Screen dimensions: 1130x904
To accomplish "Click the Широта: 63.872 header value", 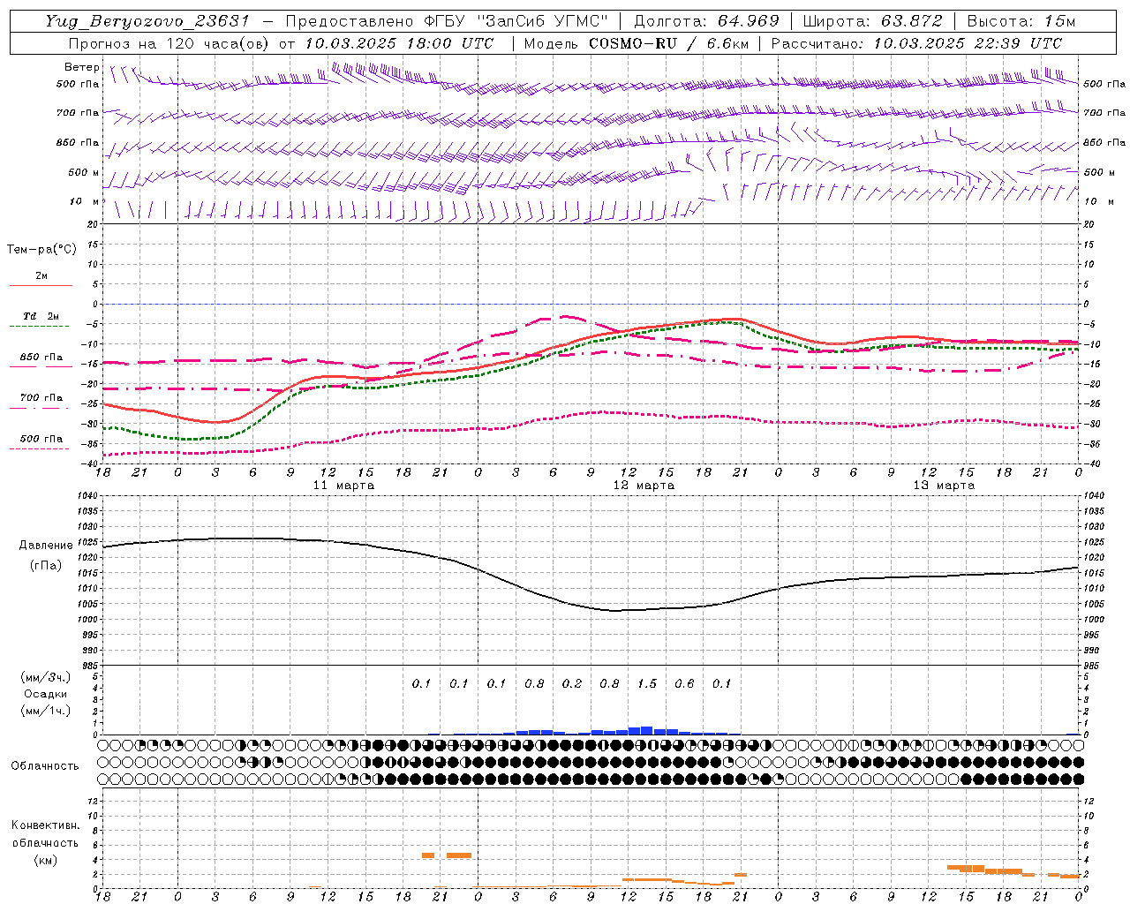I will pos(872,21).
